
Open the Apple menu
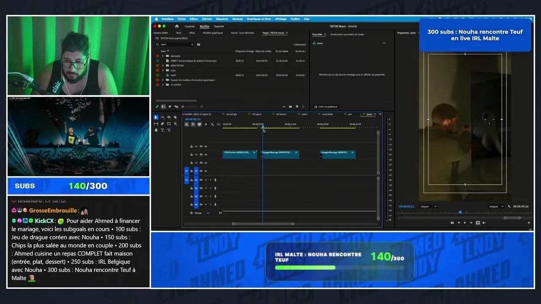tap(156, 19)
